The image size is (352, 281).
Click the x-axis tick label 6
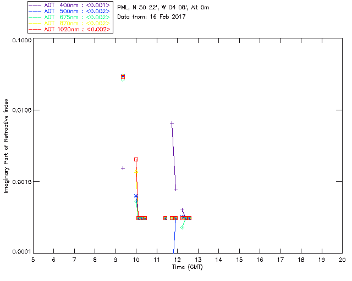click(54, 260)
